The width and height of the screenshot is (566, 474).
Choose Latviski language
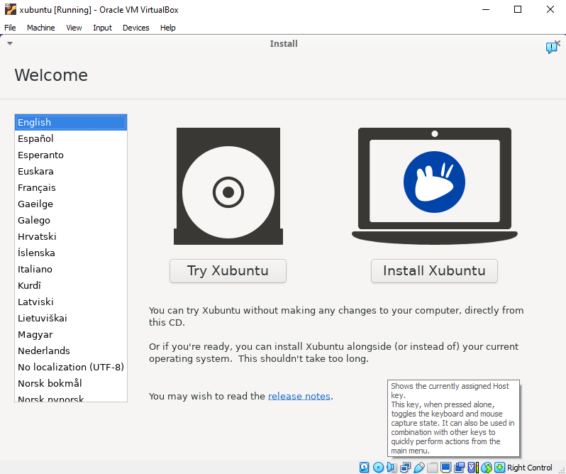[71, 302]
